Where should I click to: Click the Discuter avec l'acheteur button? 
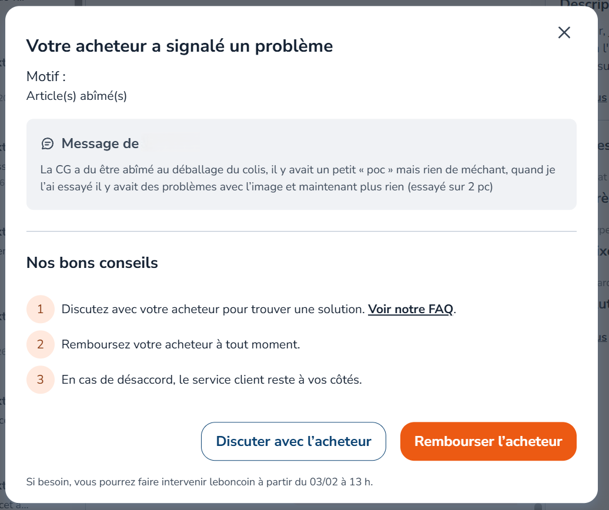pyautogui.click(x=293, y=441)
